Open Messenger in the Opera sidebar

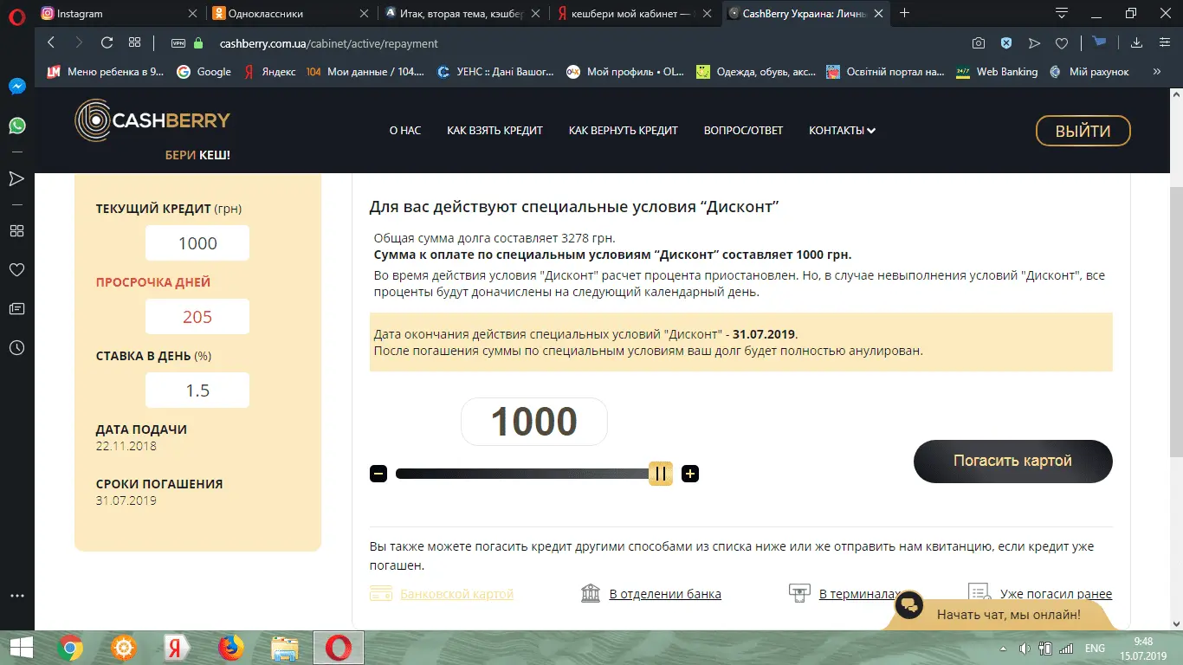point(16,87)
